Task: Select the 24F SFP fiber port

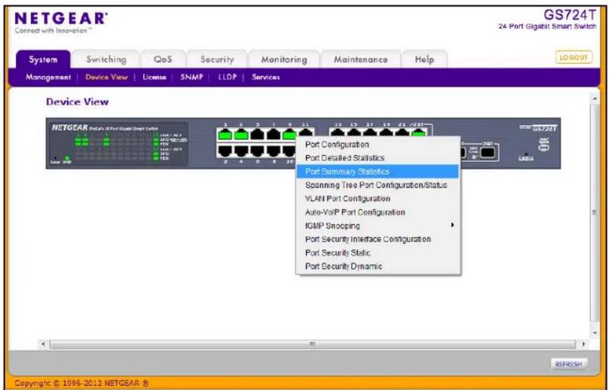Action: click(x=487, y=151)
